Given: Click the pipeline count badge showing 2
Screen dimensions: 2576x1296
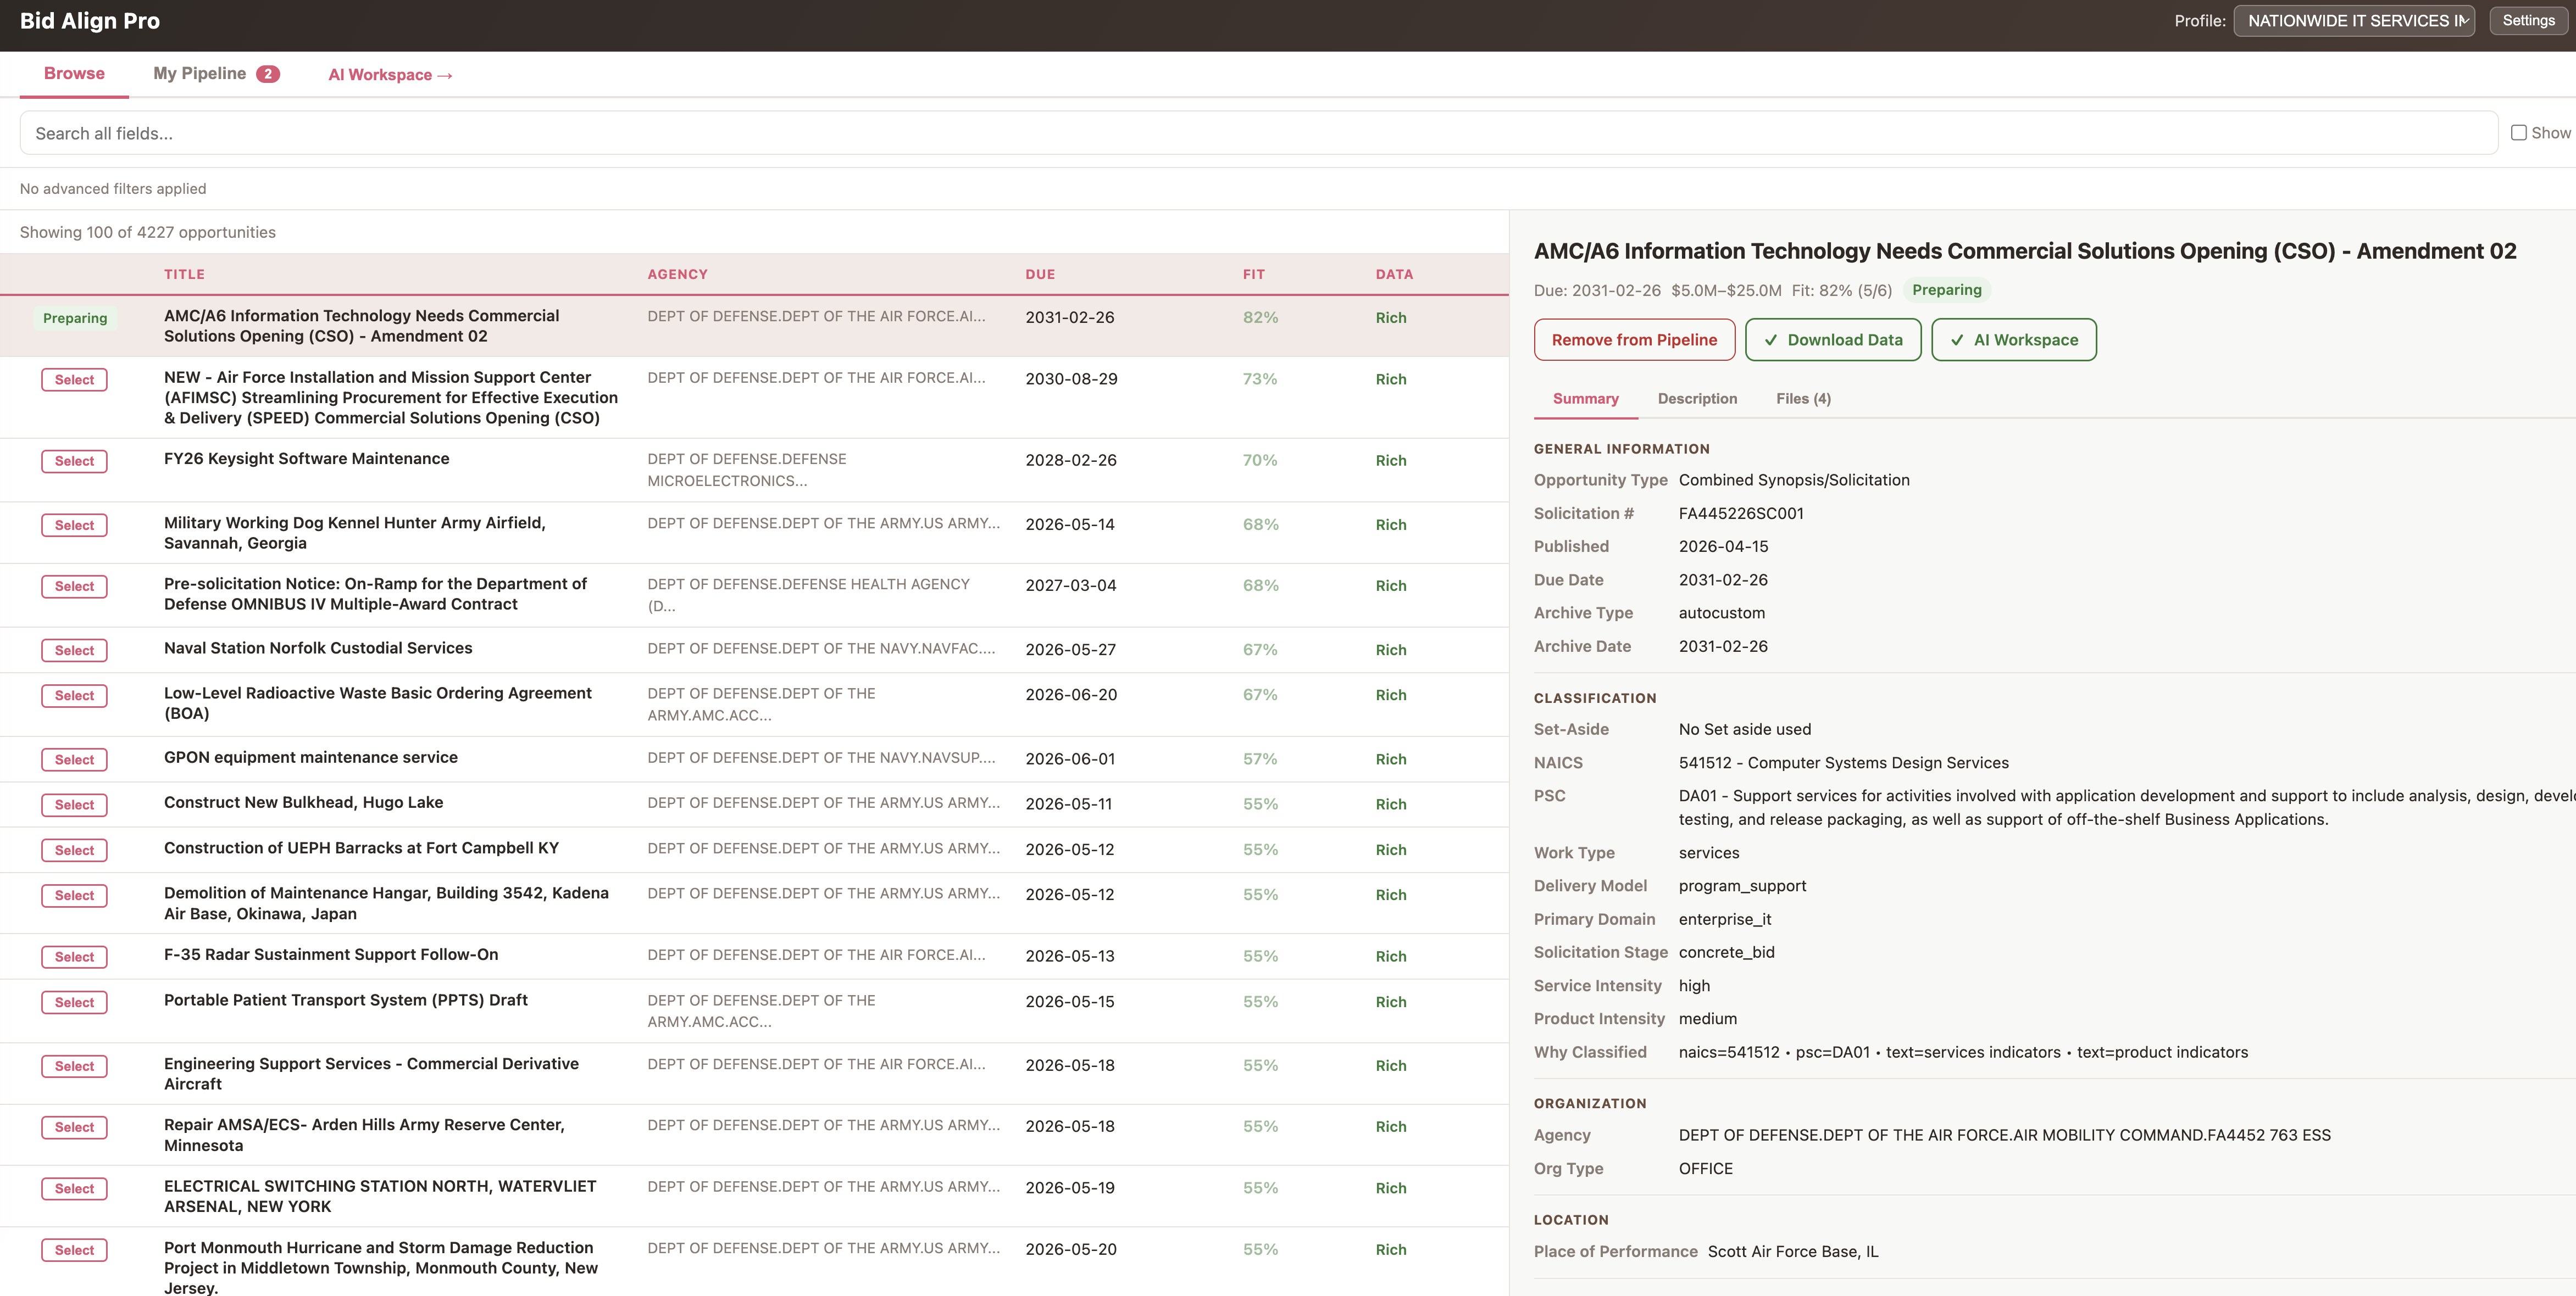Looking at the screenshot, I should [268, 74].
